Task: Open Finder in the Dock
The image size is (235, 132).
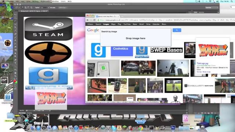Action: tap(33, 128)
